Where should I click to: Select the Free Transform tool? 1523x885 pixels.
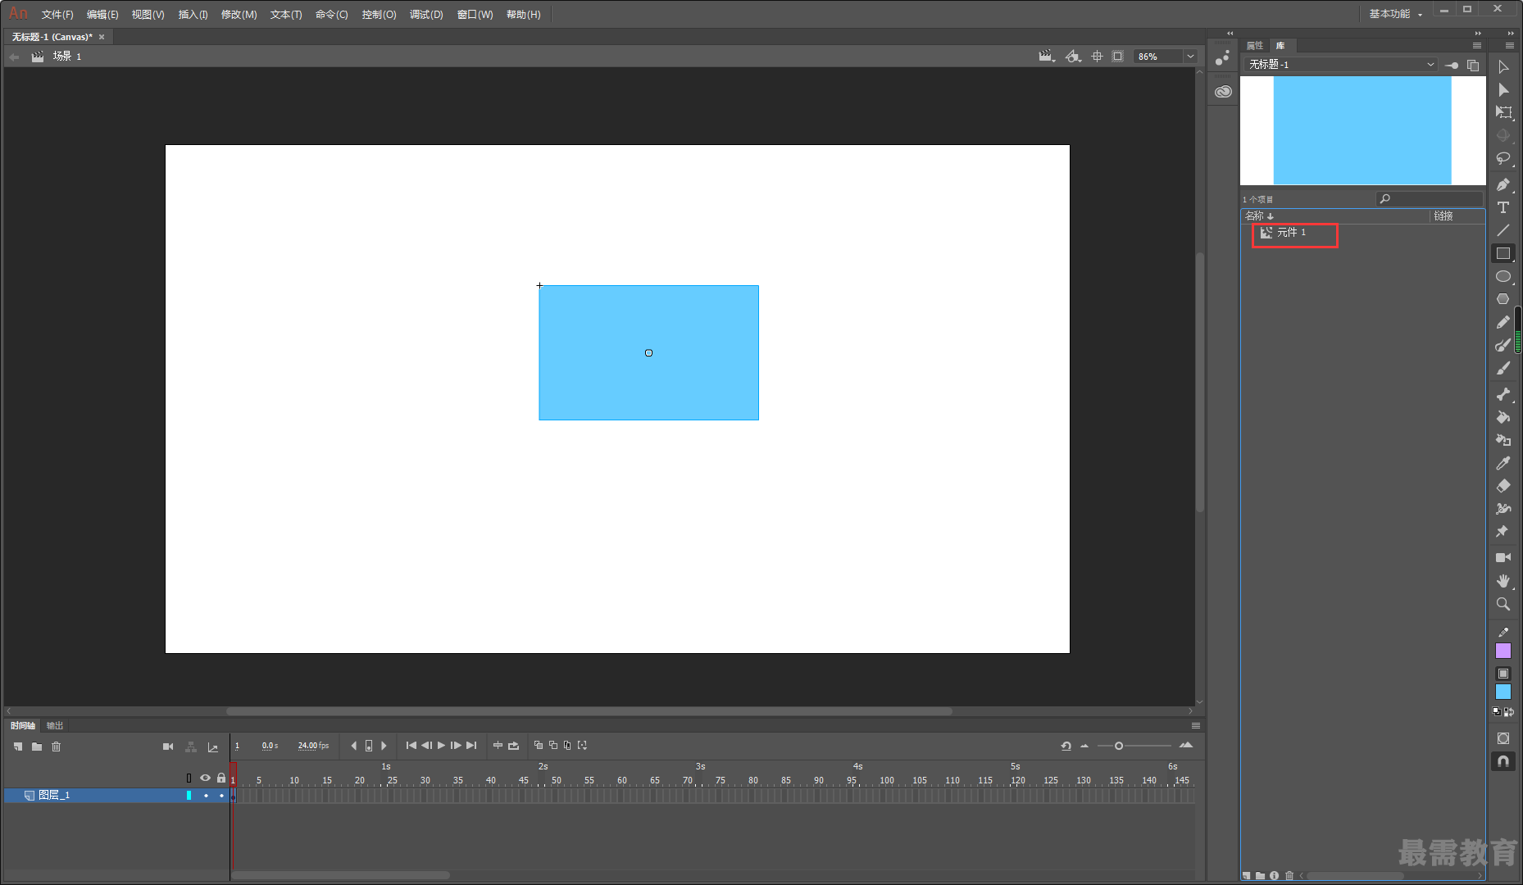coord(1503,113)
